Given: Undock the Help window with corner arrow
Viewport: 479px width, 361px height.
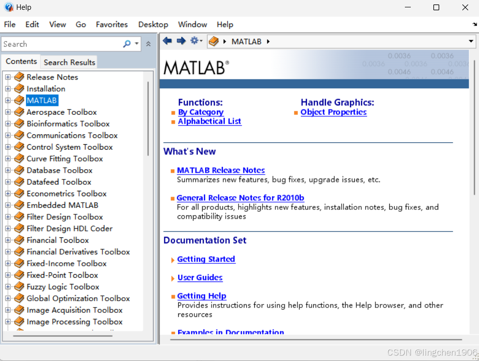Looking at the screenshot, I should [475, 24].
